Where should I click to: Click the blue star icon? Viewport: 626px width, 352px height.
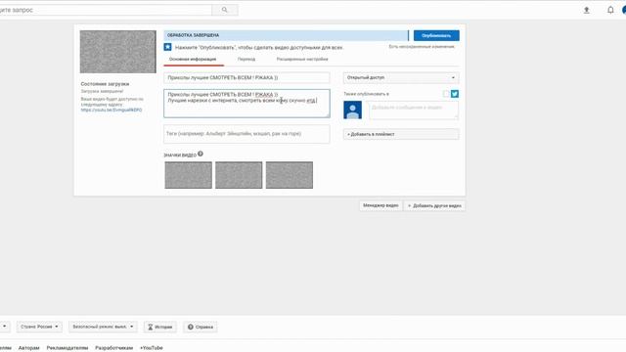point(167,47)
